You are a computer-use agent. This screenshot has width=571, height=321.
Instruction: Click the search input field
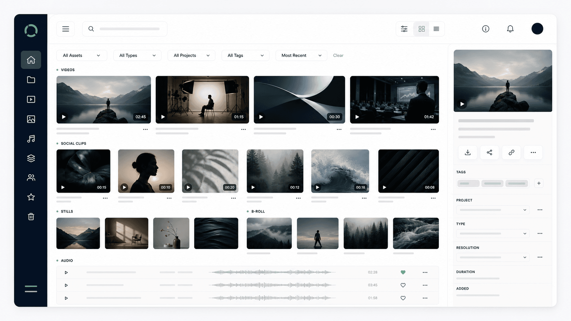pyautogui.click(x=125, y=29)
